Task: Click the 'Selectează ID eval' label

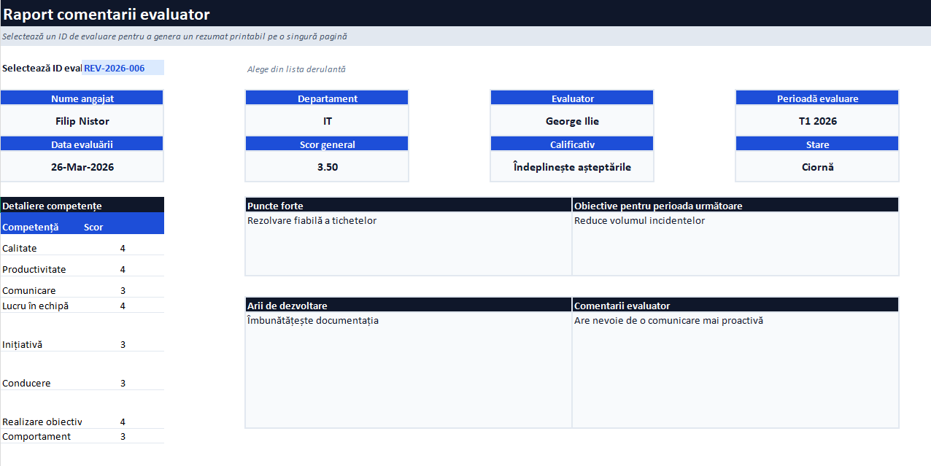Action: click(42, 68)
